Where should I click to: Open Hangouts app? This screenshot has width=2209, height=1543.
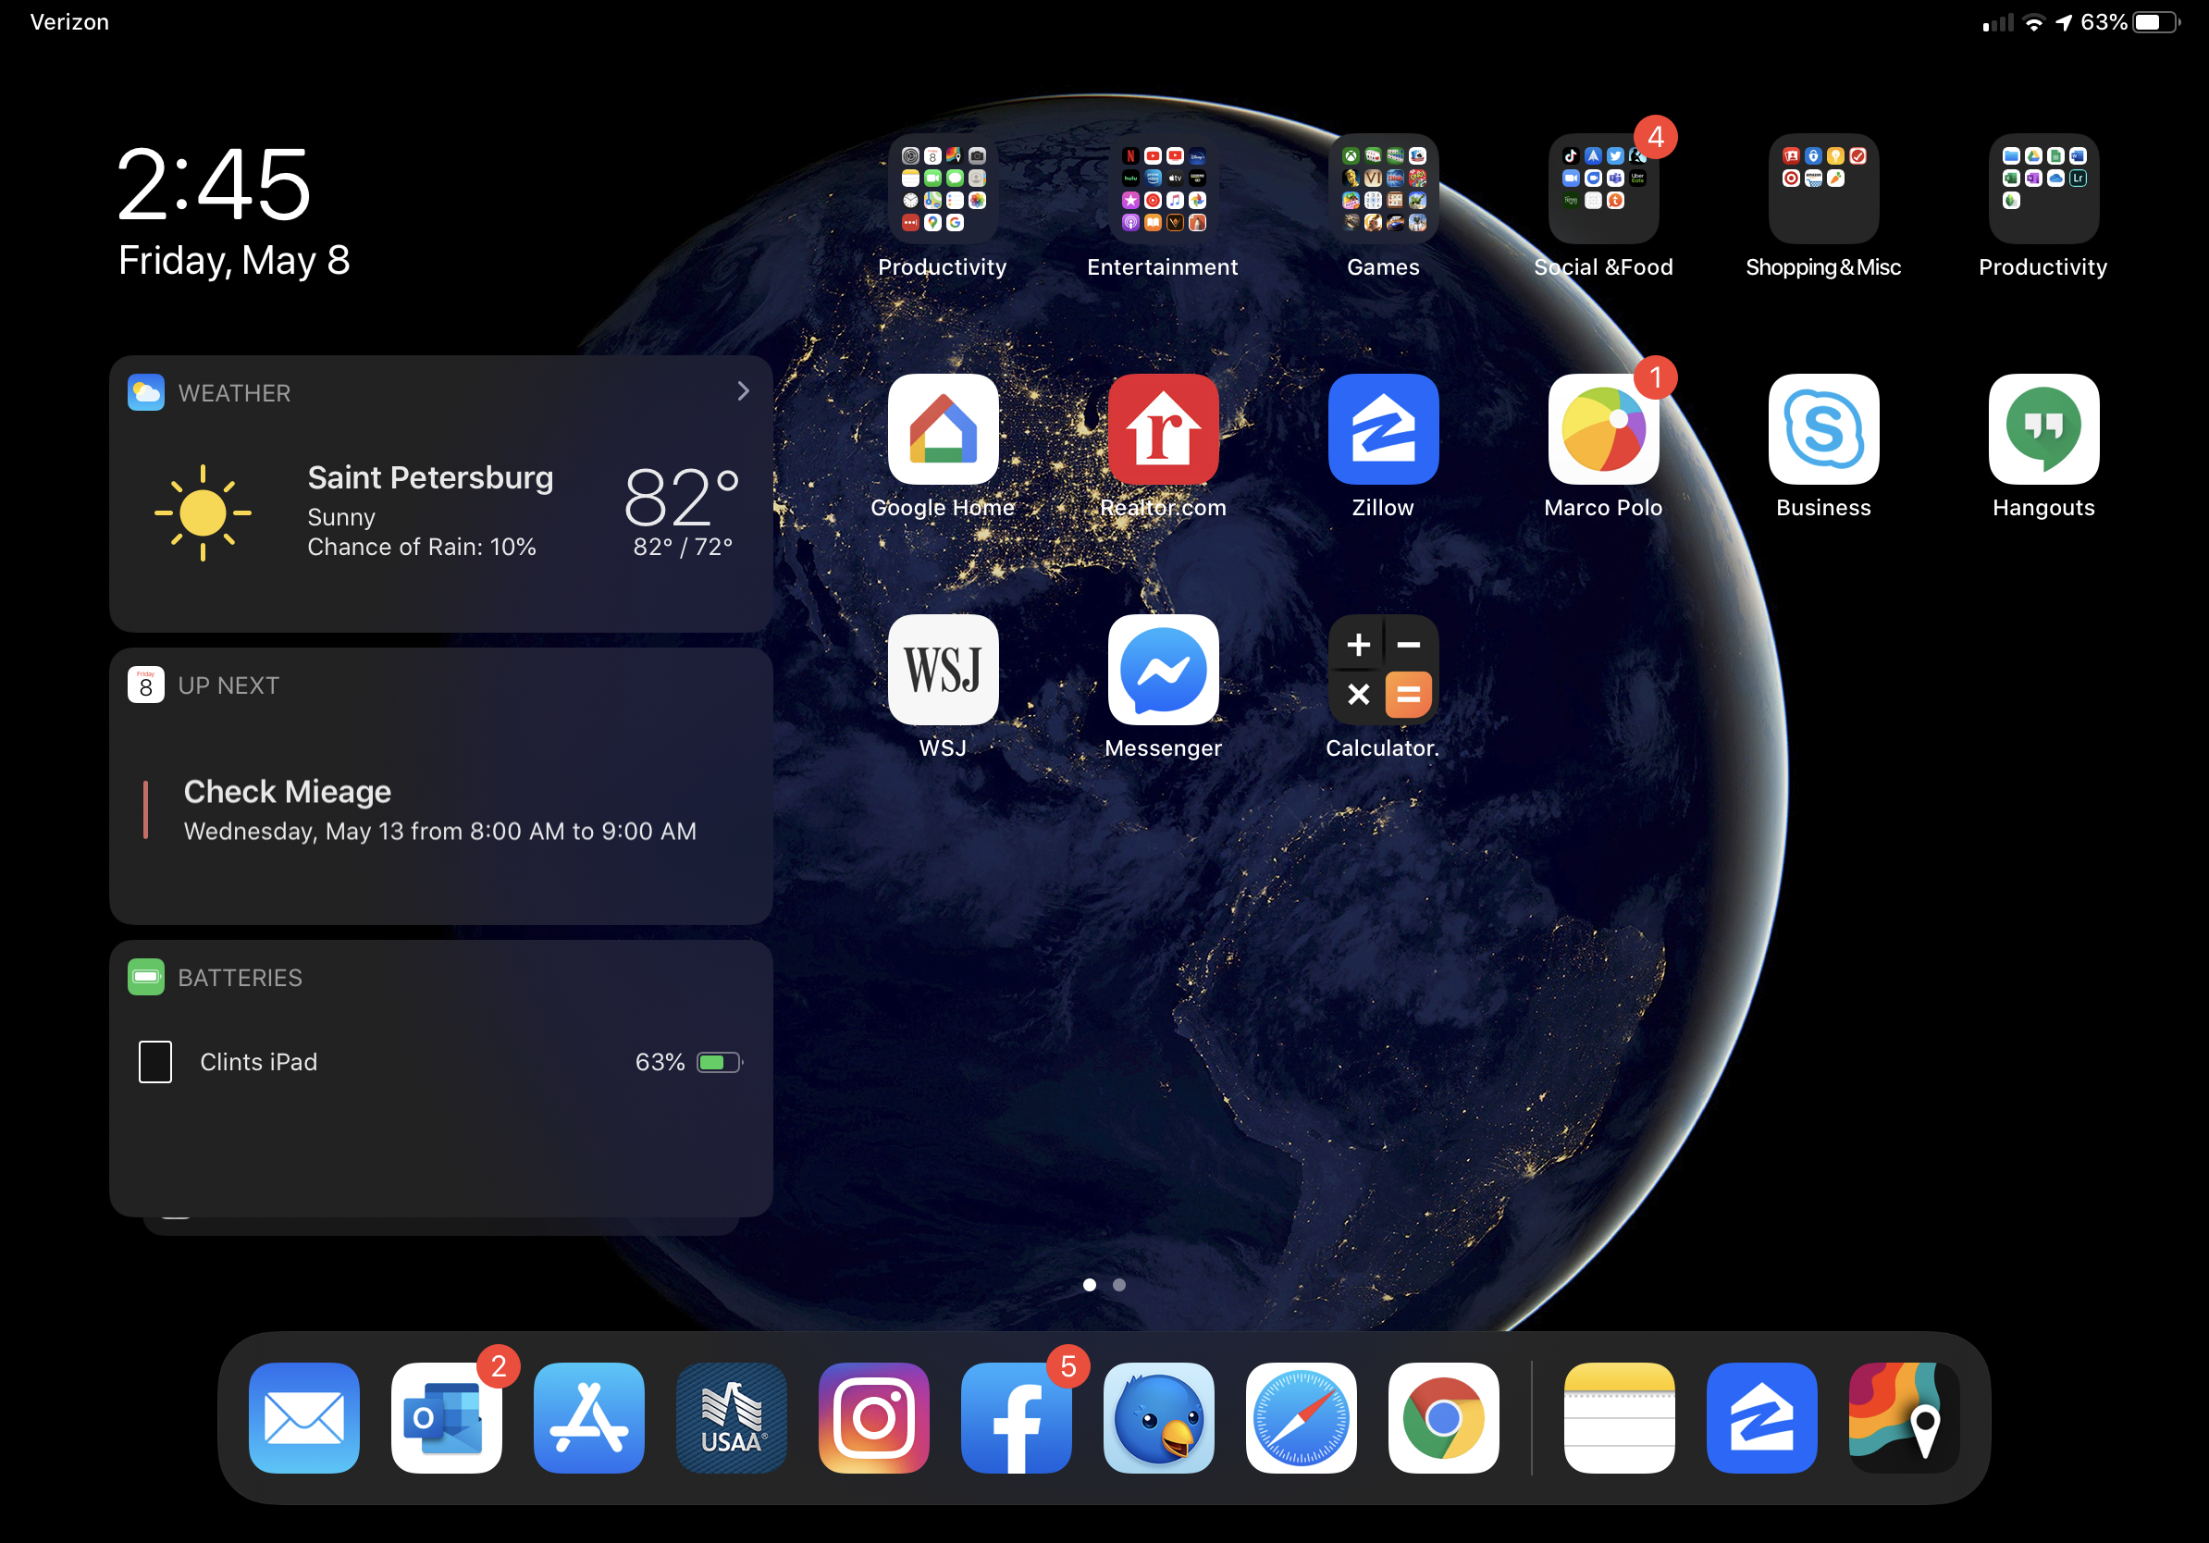coord(2042,429)
